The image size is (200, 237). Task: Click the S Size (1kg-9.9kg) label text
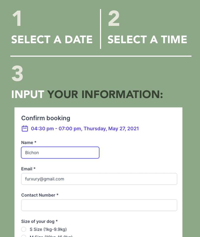click(x=48, y=229)
